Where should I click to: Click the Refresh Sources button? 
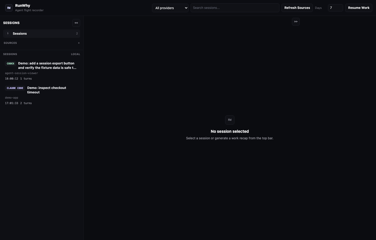coord(297,8)
